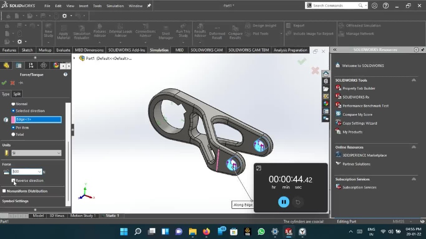This screenshot has width=426, height=239.
Task: Open SOLIDWORKS Rx
Action: coord(355,97)
